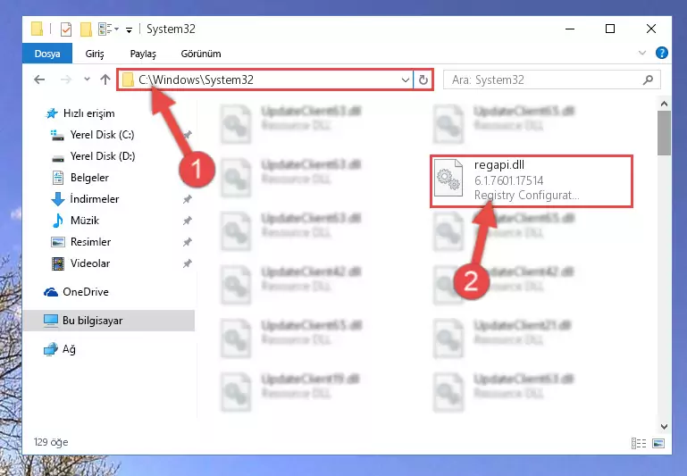Close the System32 window
The width and height of the screenshot is (687, 476).
point(651,29)
